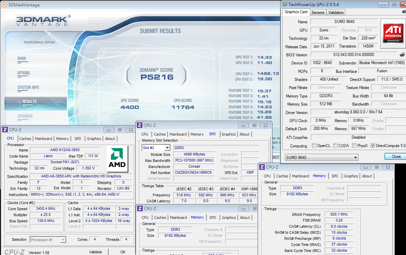Select RESULTS in the 3DMark Vantage sidebar
This screenshot has width=406, height=255.
coord(29,102)
